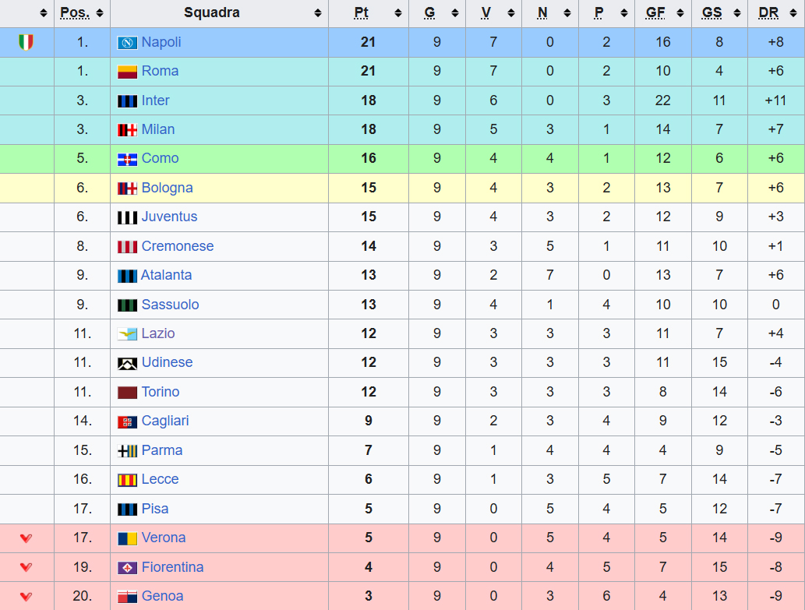
Task: Click the first unlabeled column sort header
Action: coord(44,13)
